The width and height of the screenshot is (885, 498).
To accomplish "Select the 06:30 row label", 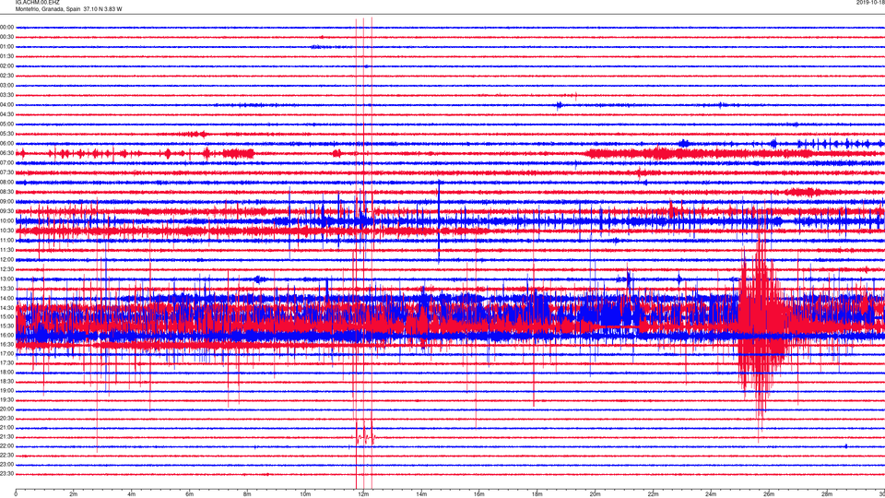I will click(x=7, y=154).
